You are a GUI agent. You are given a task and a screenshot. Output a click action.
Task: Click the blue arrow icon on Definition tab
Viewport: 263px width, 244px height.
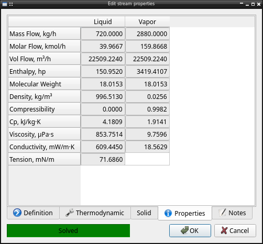tap(17, 213)
